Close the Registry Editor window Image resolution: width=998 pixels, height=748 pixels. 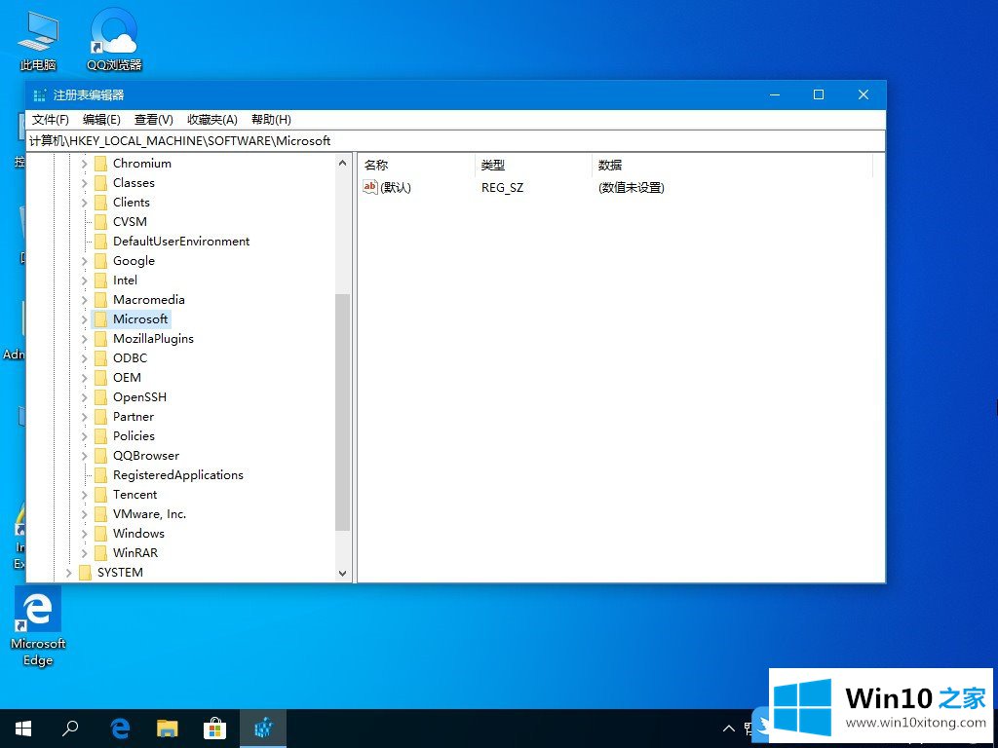(864, 94)
